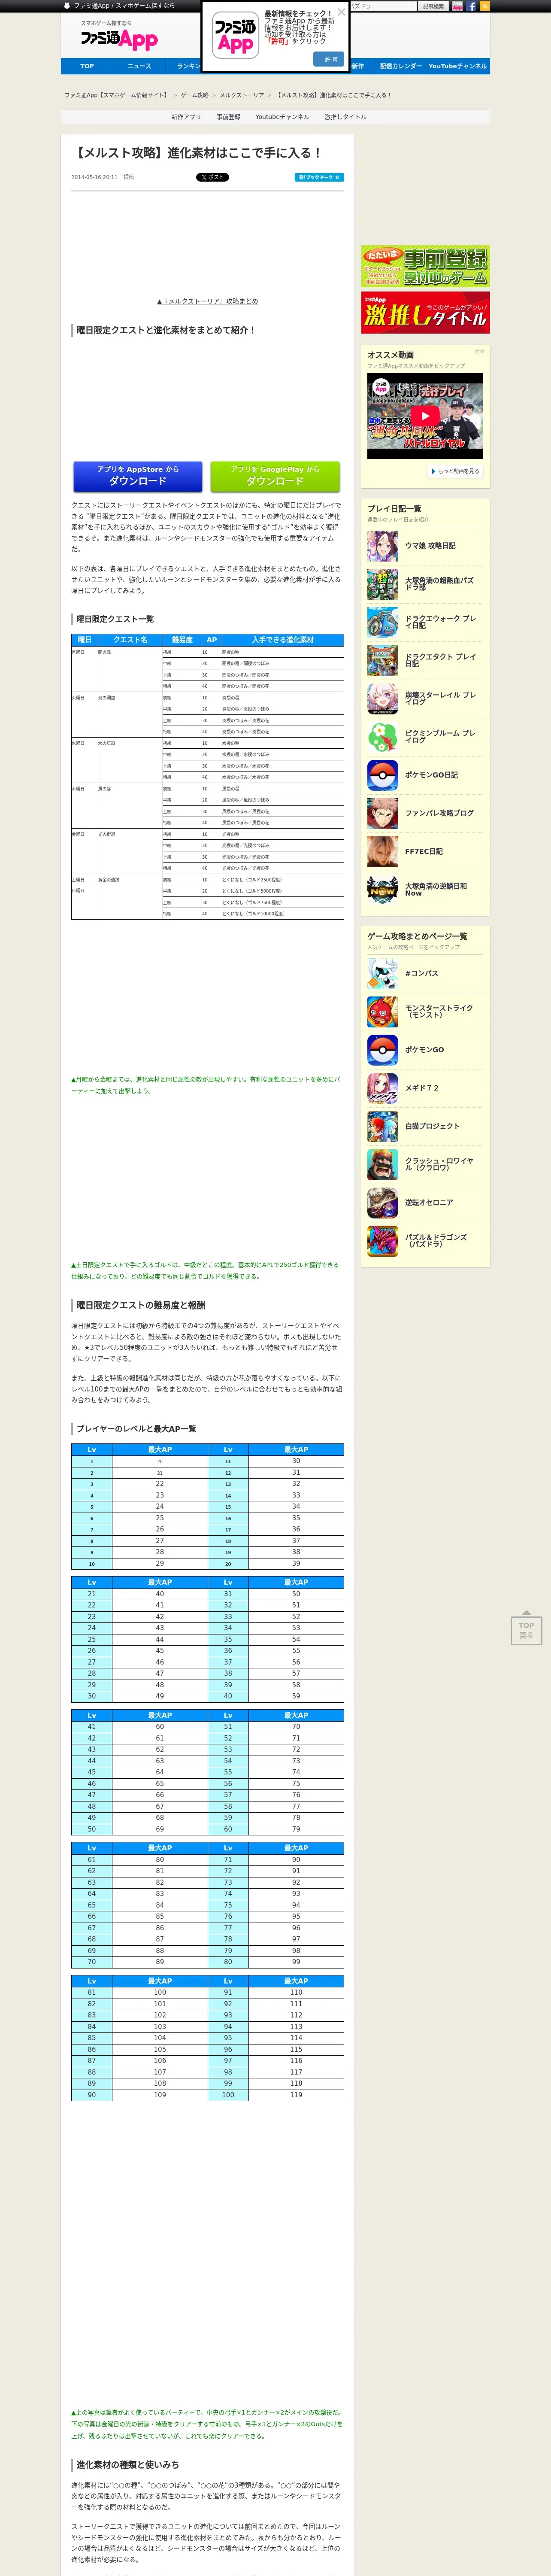Click the Famitsu App site logo

click(119, 39)
